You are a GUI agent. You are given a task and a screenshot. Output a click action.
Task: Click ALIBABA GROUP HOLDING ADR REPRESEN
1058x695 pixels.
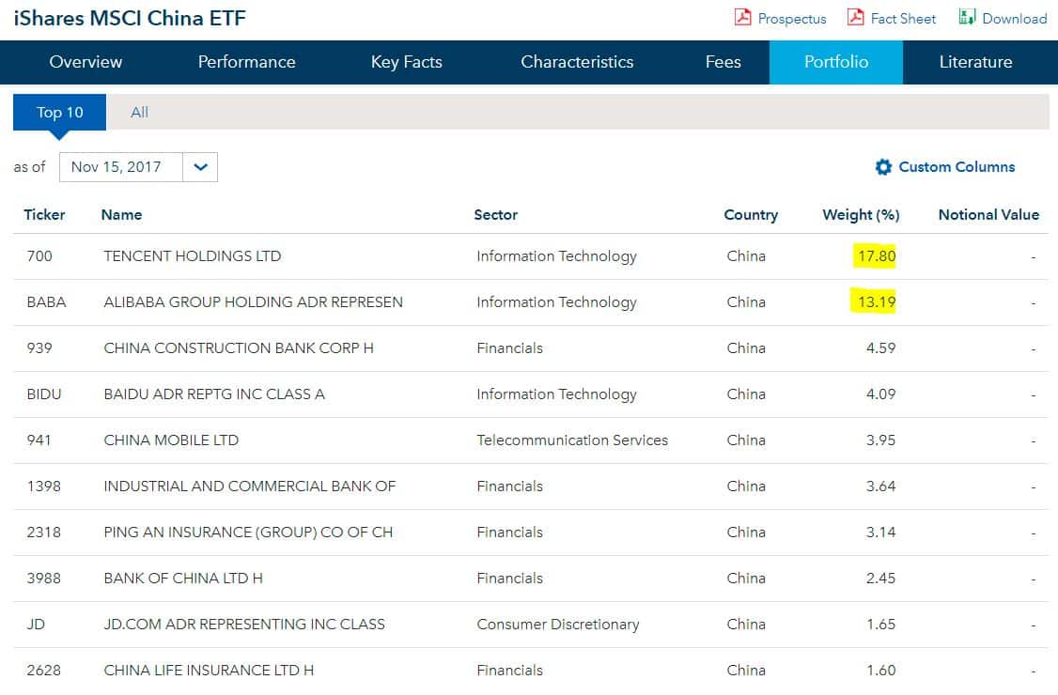tap(253, 302)
